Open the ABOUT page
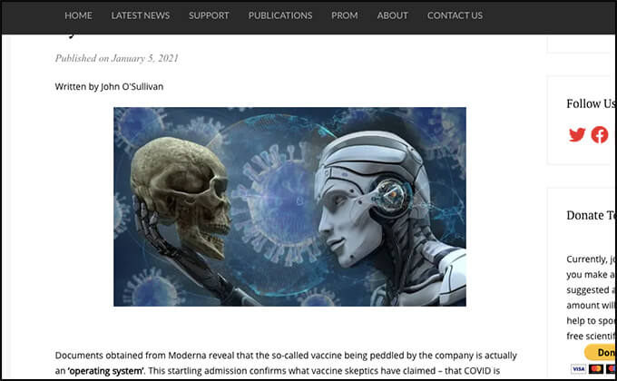Viewport: 617px width, 381px height. click(x=392, y=15)
